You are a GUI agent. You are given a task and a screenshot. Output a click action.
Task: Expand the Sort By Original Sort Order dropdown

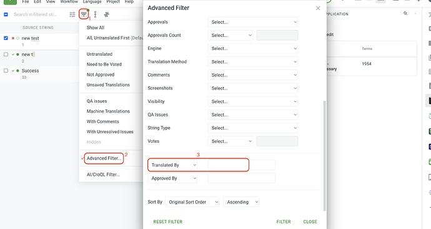point(192,202)
